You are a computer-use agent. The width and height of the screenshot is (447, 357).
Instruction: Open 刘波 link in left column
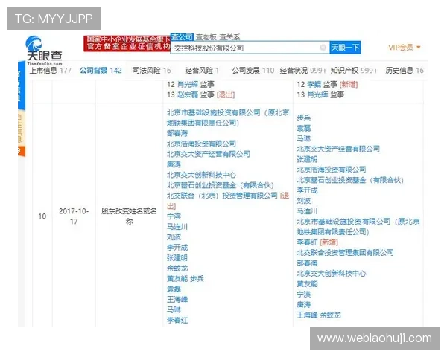(x=174, y=237)
